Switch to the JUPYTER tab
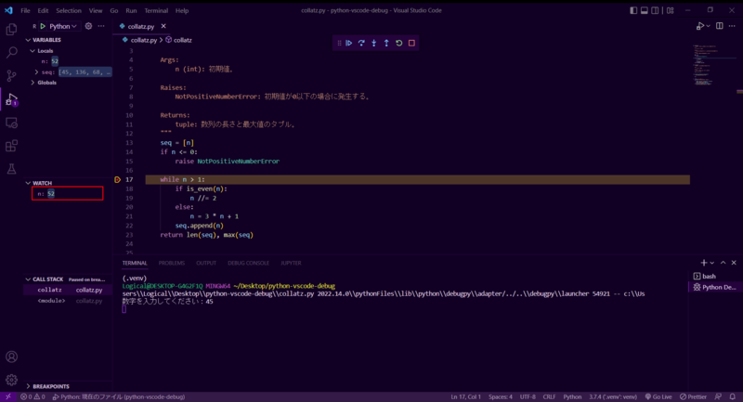The width and height of the screenshot is (743, 402). click(x=291, y=263)
